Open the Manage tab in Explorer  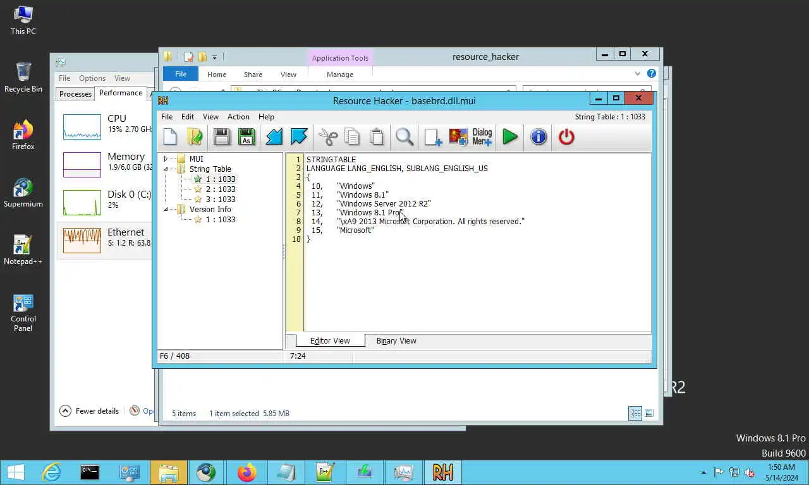340,75
